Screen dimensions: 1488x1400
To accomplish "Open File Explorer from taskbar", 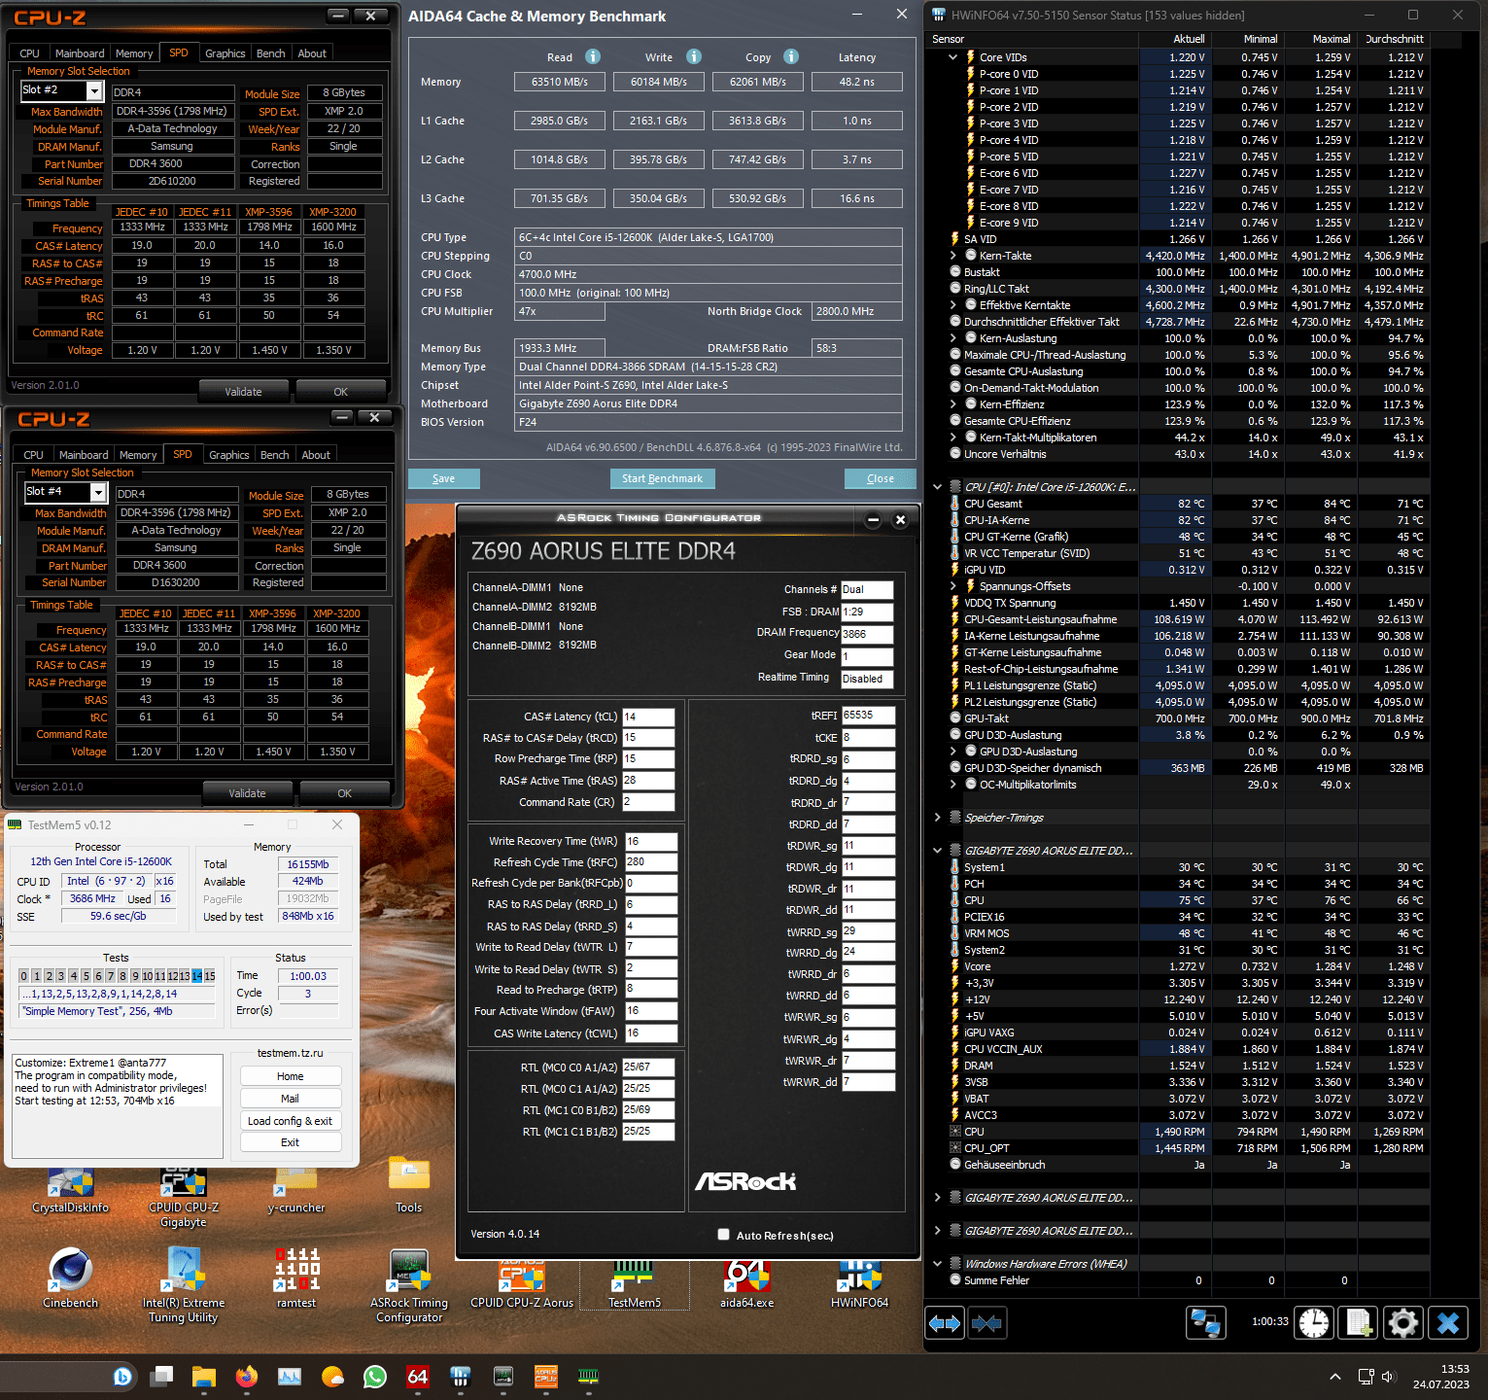I will (204, 1377).
